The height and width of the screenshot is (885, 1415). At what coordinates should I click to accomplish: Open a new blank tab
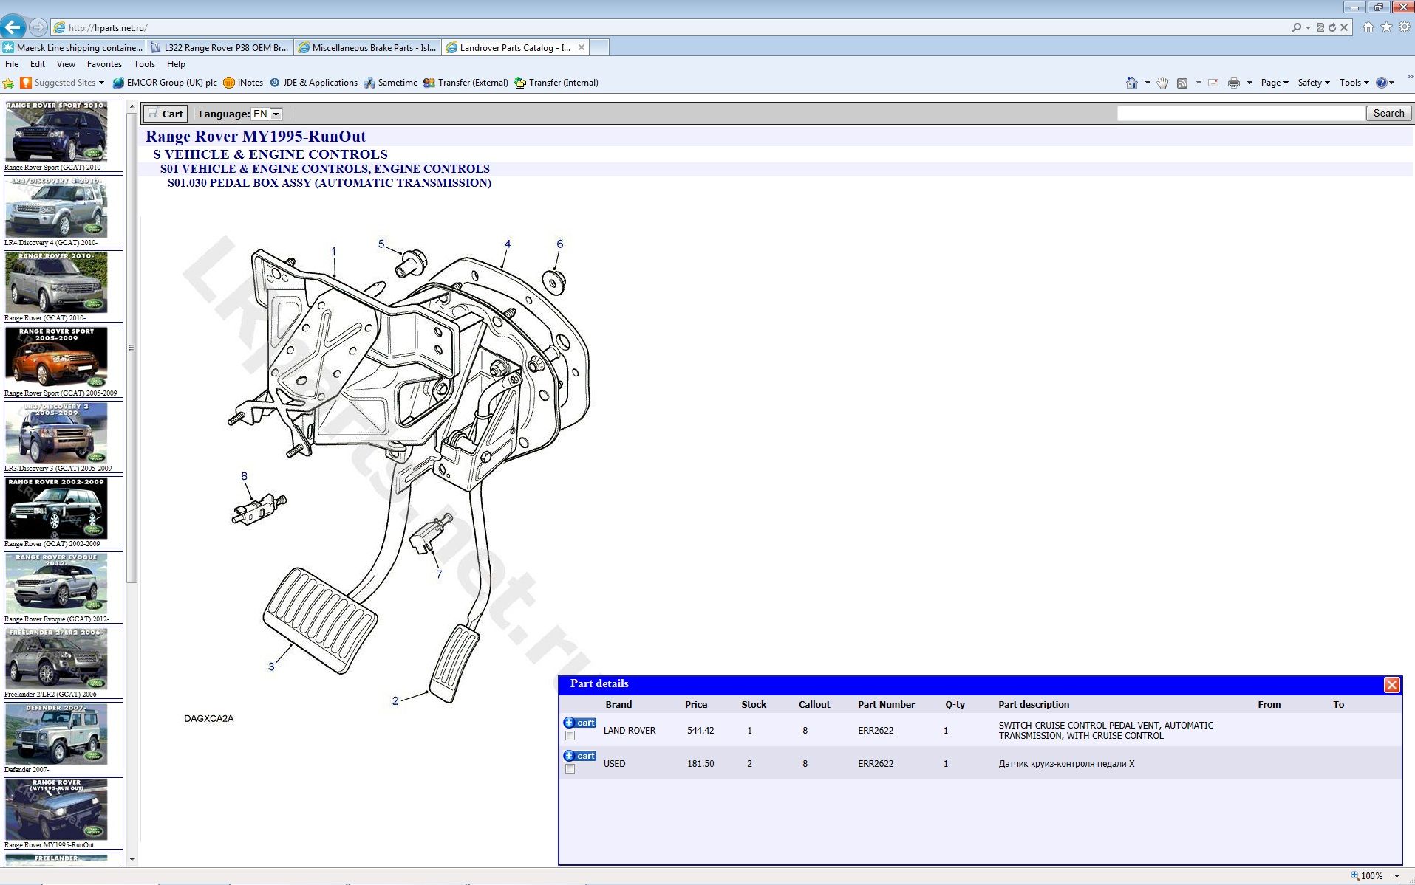pyautogui.click(x=600, y=47)
